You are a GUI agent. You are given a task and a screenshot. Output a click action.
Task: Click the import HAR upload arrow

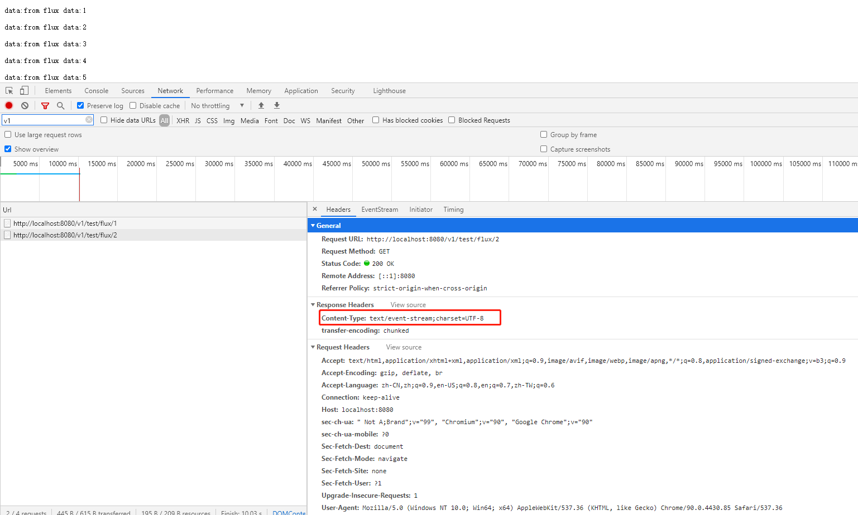261,105
